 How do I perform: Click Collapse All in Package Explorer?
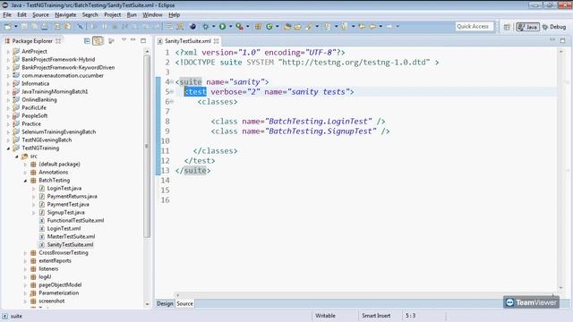[87, 41]
